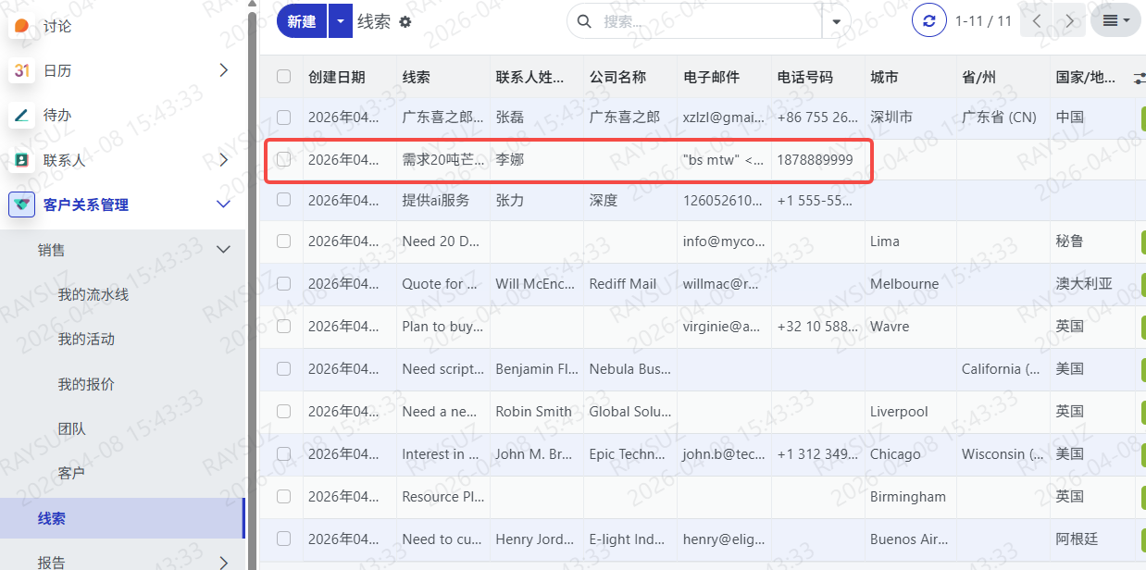Expand the 报告 submenu chevron

(x=223, y=562)
